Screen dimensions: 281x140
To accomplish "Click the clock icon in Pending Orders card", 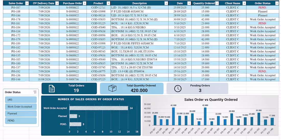I will point(178,88).
